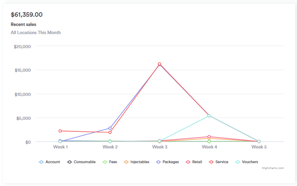Open the Highcharts.com credits link
Screen dimensions: 297x186
coord(273,168)
